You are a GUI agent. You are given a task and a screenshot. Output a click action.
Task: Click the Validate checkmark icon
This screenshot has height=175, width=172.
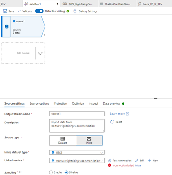tap(19, 11)
